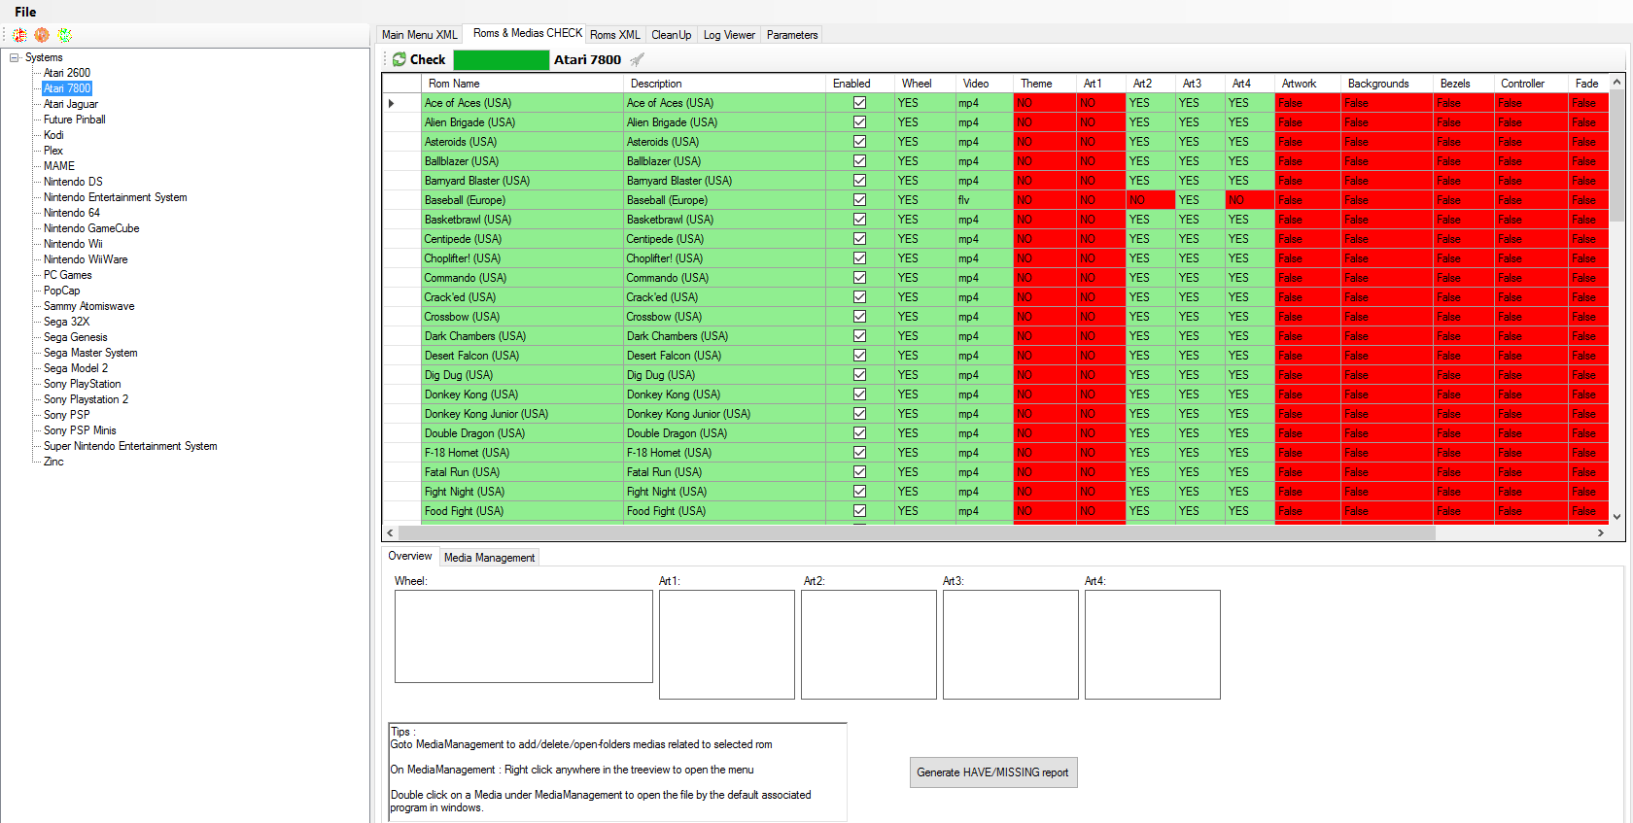Select Sega Genesis in the systems tree

(75, 337)
